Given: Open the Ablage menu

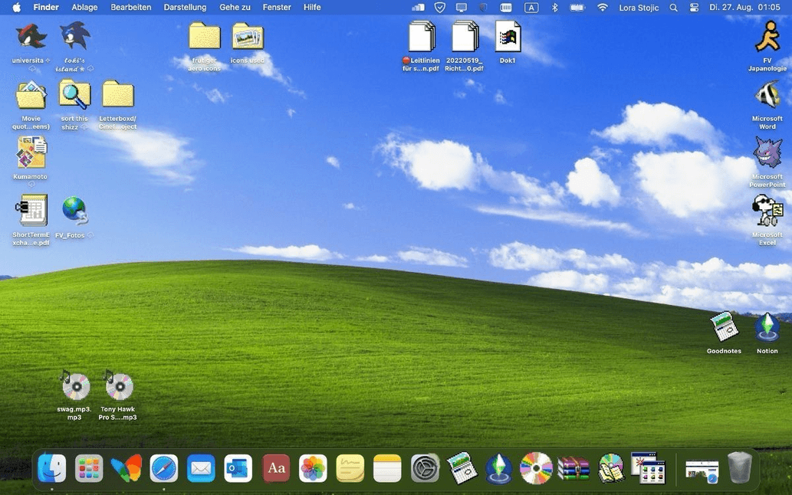Looking at the screenshot, I should [x=84, y=8].
